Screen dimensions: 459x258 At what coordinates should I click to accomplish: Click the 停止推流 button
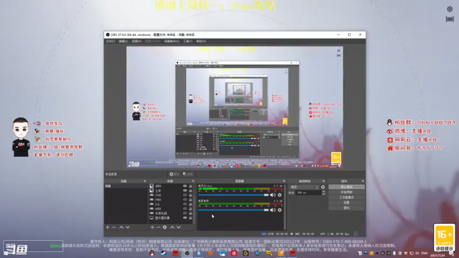[347, 187]
